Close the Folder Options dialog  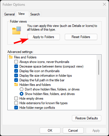[104, 4]
